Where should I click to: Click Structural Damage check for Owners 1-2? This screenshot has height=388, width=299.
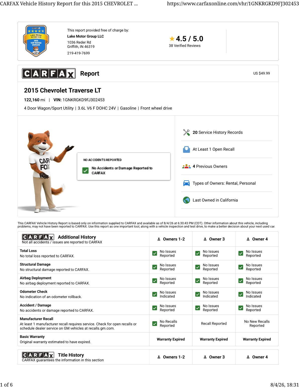tap(155, 267)
